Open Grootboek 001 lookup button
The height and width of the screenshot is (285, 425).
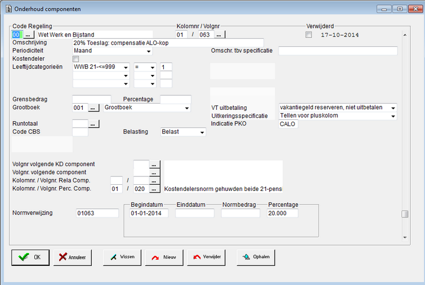click(93, 108)
